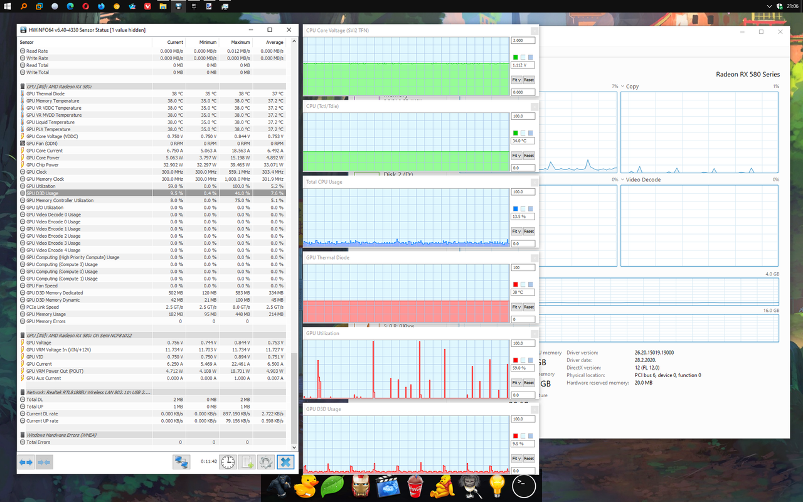Show hidden system tray icons chevron
803x502 pixels.
point(770,6)
